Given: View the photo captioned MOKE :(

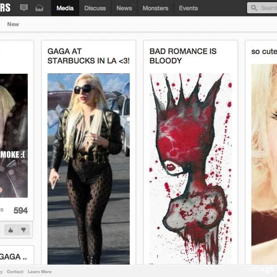Looking at the screenshot, I should pyautogui.click(x=14, y=135).
